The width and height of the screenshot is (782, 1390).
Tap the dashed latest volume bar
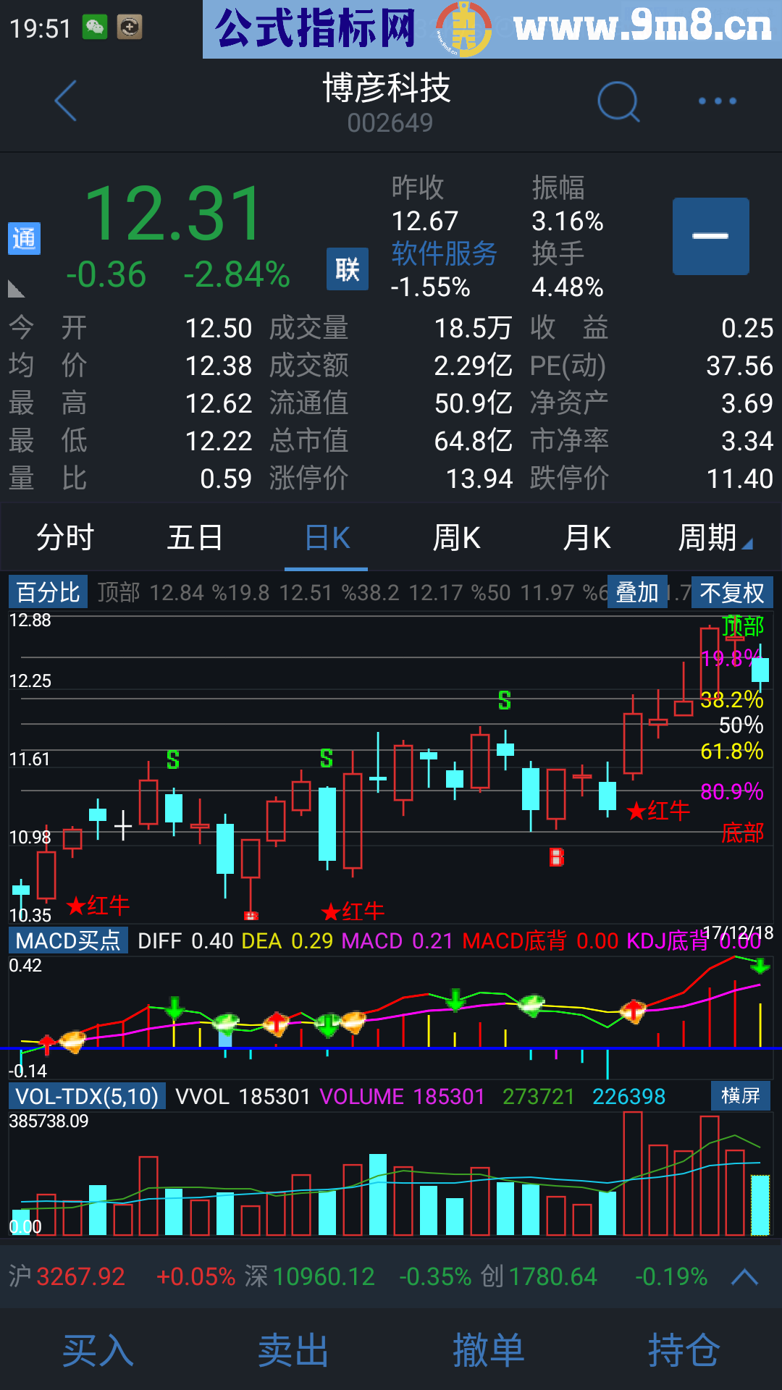pyautogui.click(x=760, y=1205)
